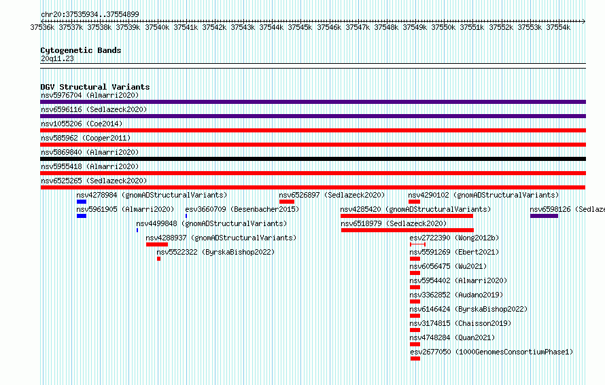Screen dimensions: 605x385
Task: Click the 37545k ruler tick label
Action: click(x=300, y=27)
